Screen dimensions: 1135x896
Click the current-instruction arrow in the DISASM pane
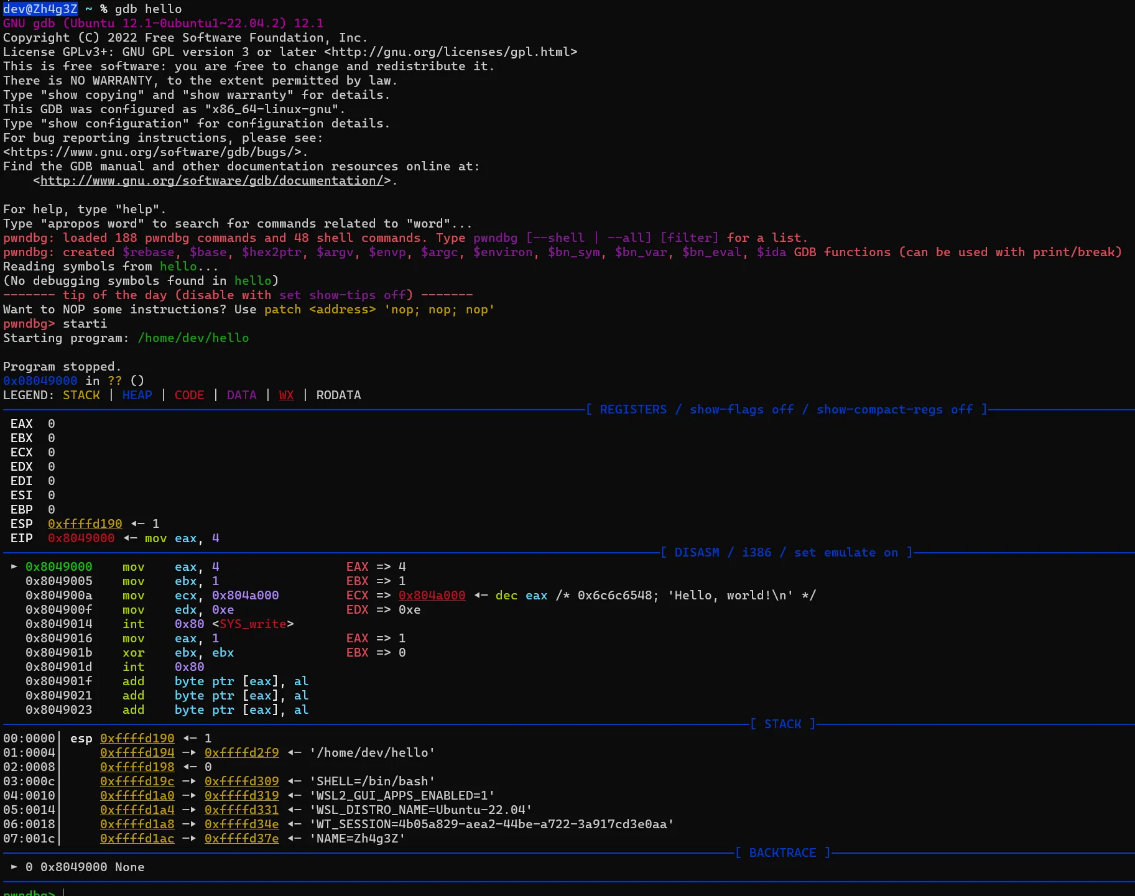coord(14,566)
